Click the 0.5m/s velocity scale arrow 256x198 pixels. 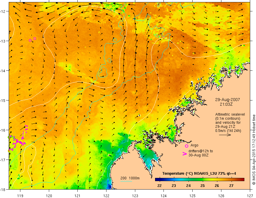pyautogui.click(x=225, y=135)
